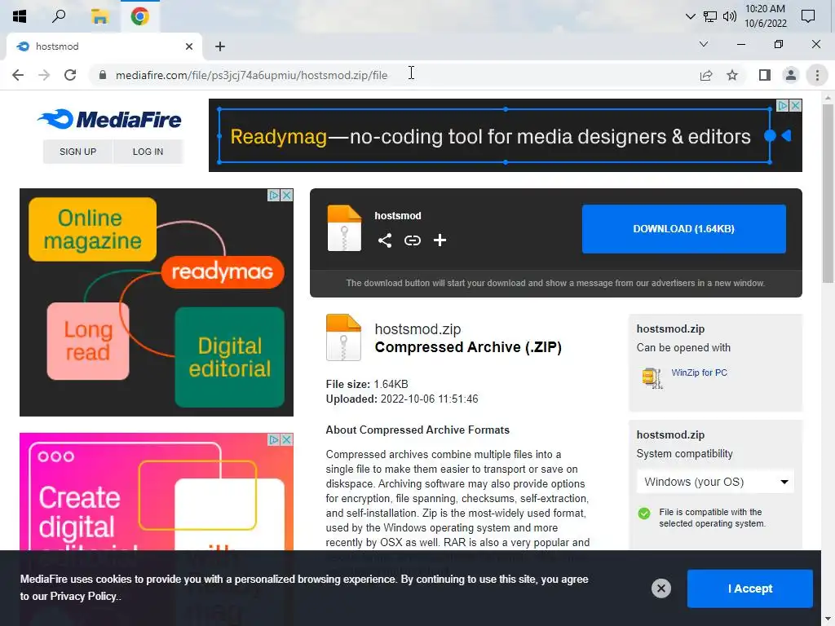Image resolution: width=835 pixels, height=626 pixels.
Task: Click the page vertical scrollbar thumb
Action: point(828,193)
